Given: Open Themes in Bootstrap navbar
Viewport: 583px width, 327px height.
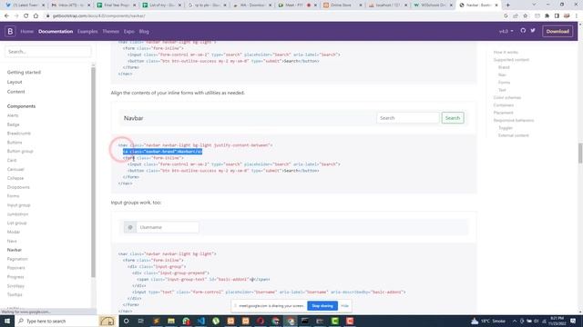Looking at the screenshot, I should [x=111, y=32].
